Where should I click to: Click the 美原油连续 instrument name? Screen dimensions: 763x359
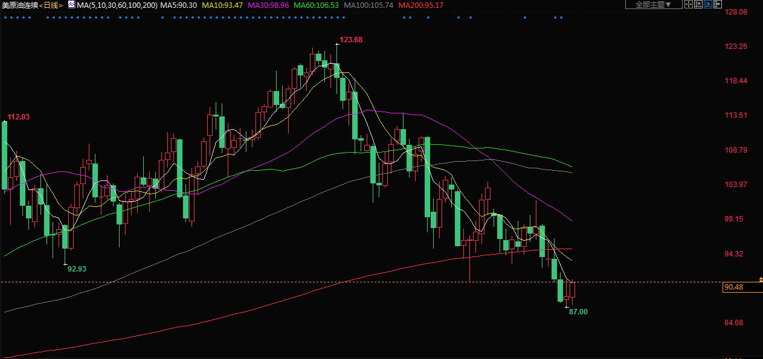coord(20,5)
